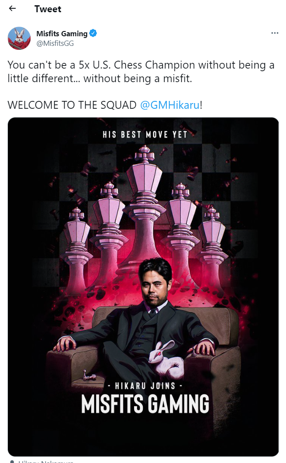
Task: Follow the @GMHikaru mention link
Action: click(x=170, y=105)
